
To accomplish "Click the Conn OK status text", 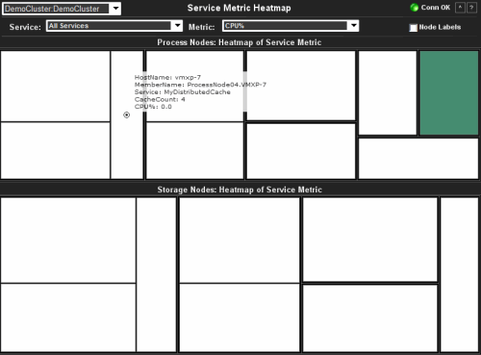I will coord(436,8).
